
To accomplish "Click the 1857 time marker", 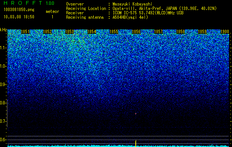I will tap(158, 32).
